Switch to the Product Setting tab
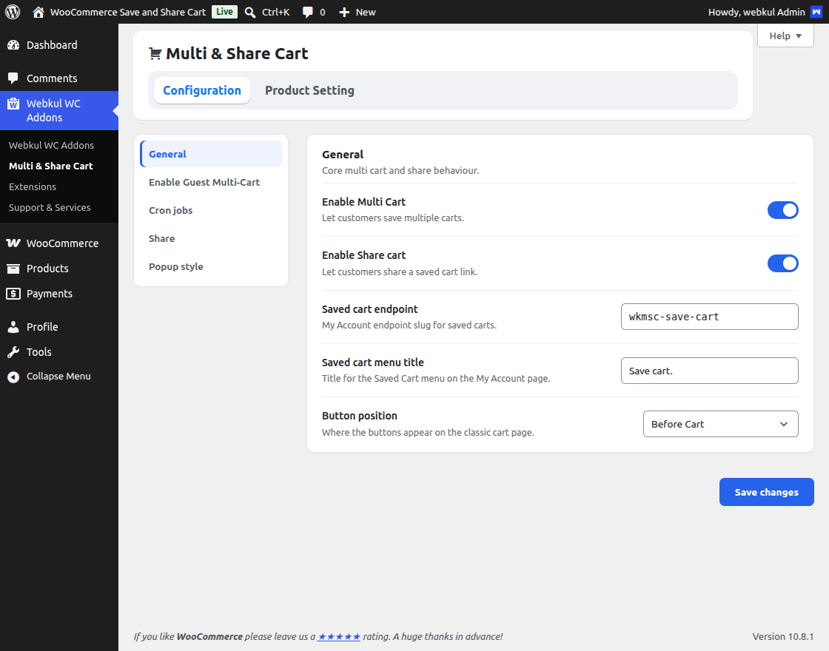This screenshot has height=651, width=829. 309,90
